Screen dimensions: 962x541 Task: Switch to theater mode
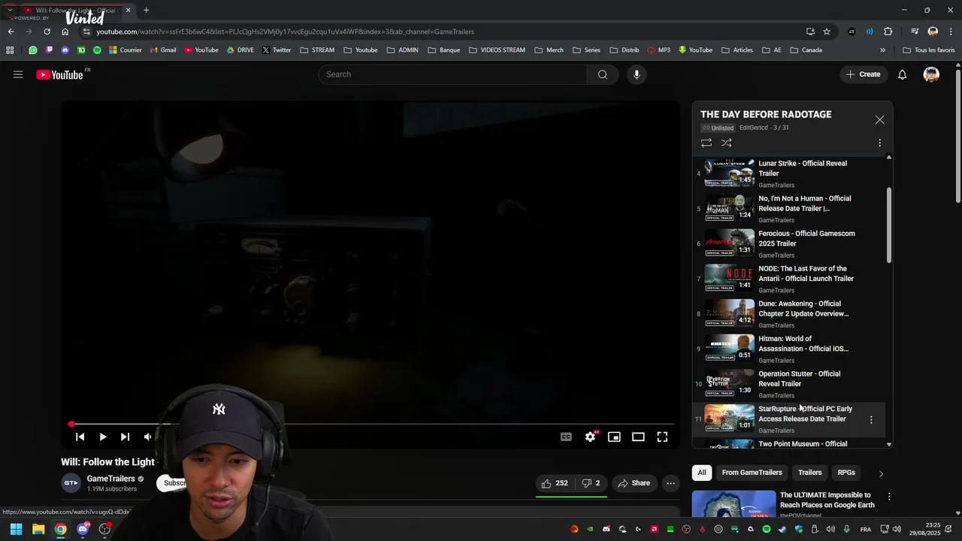[x=638, y=437]
